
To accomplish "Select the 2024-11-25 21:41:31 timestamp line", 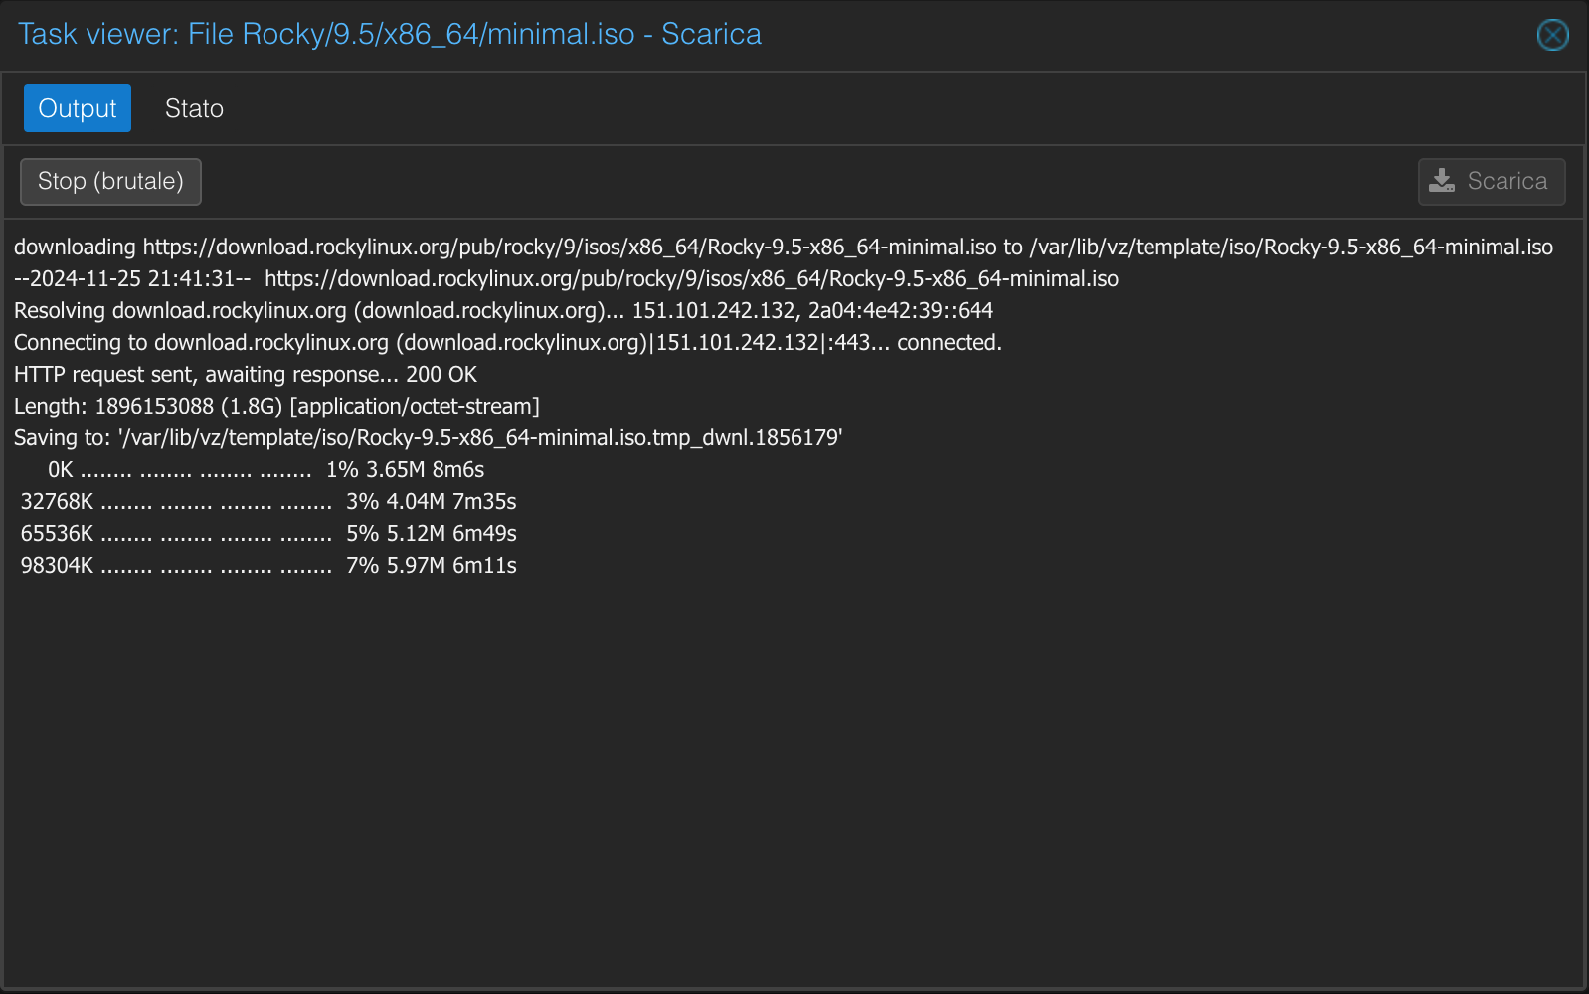I will coord(132,278).
